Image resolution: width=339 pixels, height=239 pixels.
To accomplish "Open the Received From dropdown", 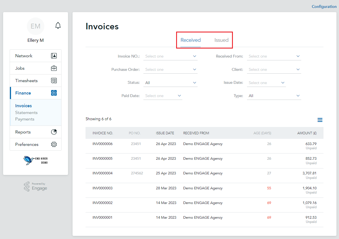I will coord(274,56).
